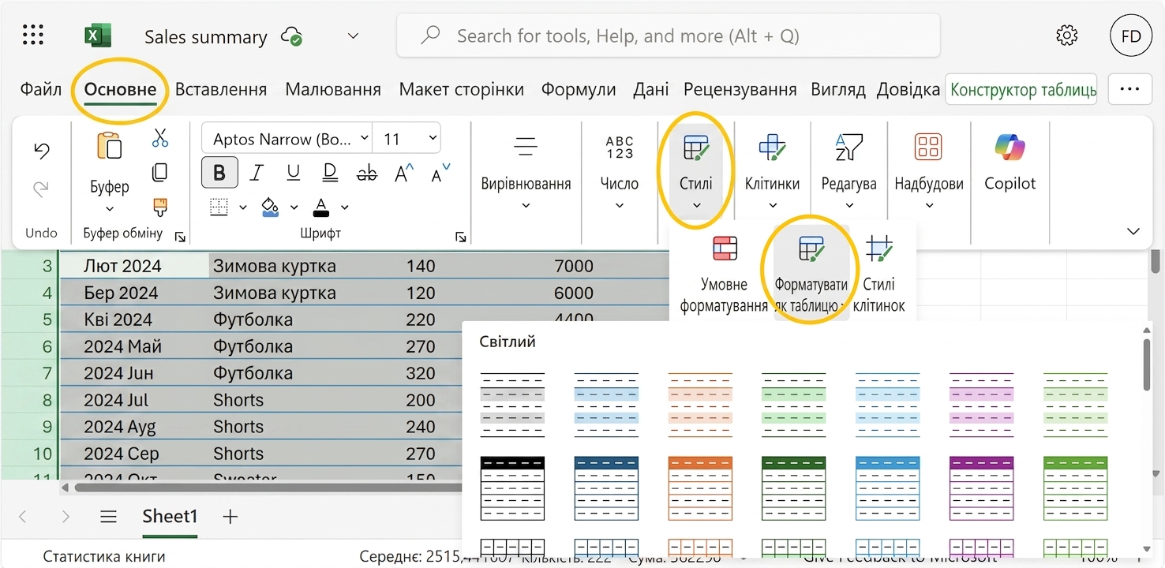Apply font color A
1165x568 pixels.
click(320, 207)
